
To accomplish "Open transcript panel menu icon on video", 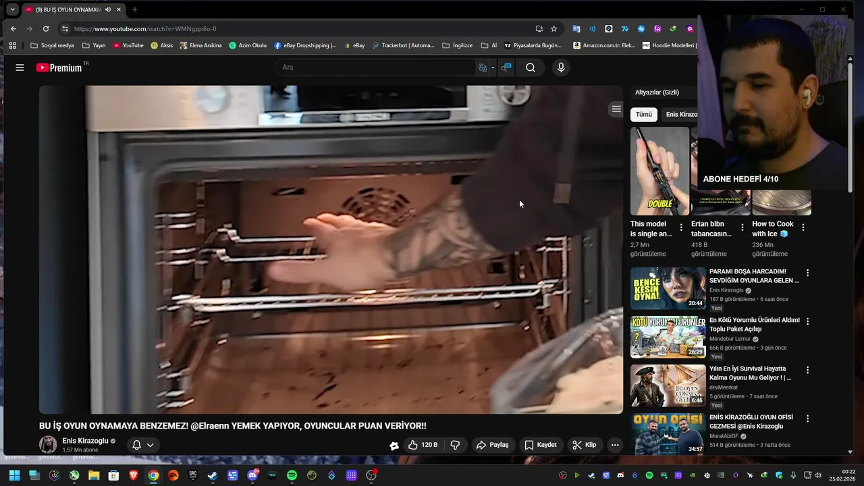I will [616, 109].
